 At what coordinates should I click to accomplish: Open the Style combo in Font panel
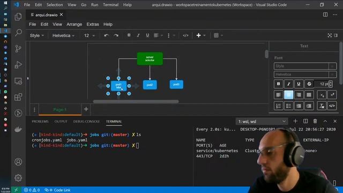[305, 66]
